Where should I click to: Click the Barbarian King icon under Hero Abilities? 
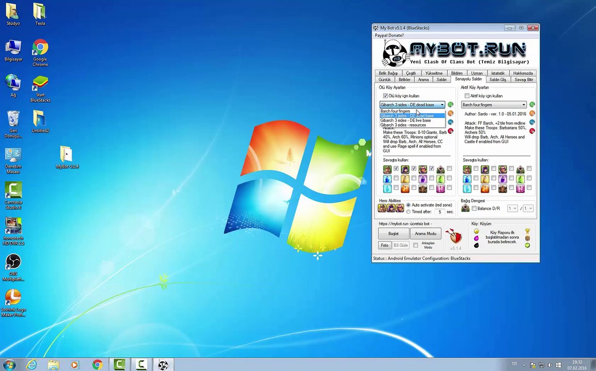tap(382, 208)
